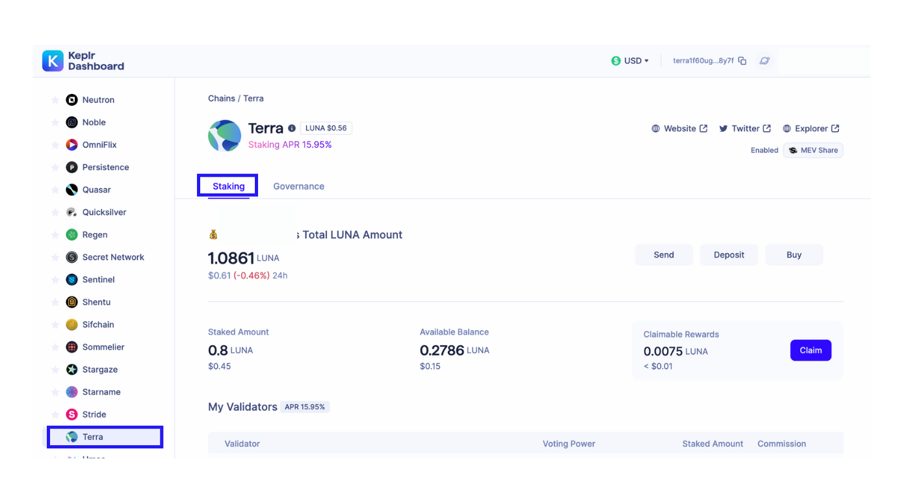Click Chains in the breadcrumb

(222, 99)
